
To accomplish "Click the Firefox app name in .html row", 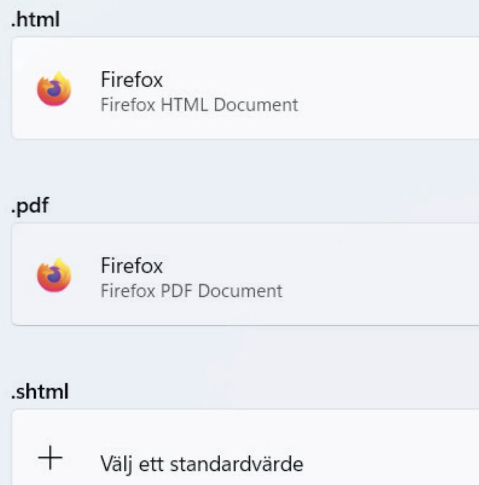I will [131, 79].
